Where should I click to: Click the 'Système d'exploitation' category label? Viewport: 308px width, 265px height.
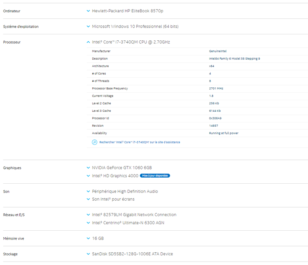coord(21,27)
